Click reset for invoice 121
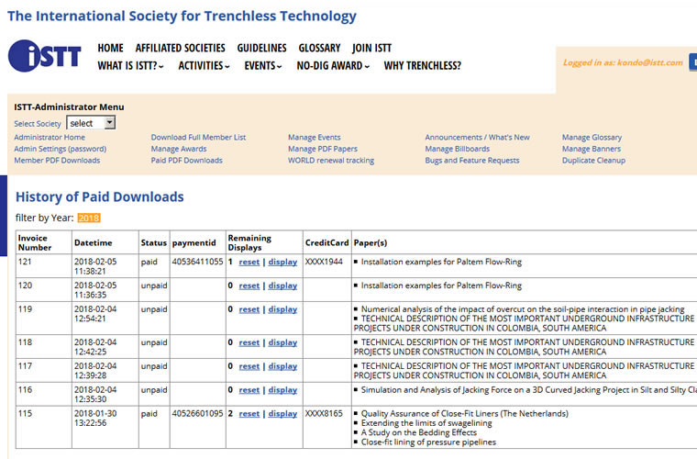 (249, 262)
